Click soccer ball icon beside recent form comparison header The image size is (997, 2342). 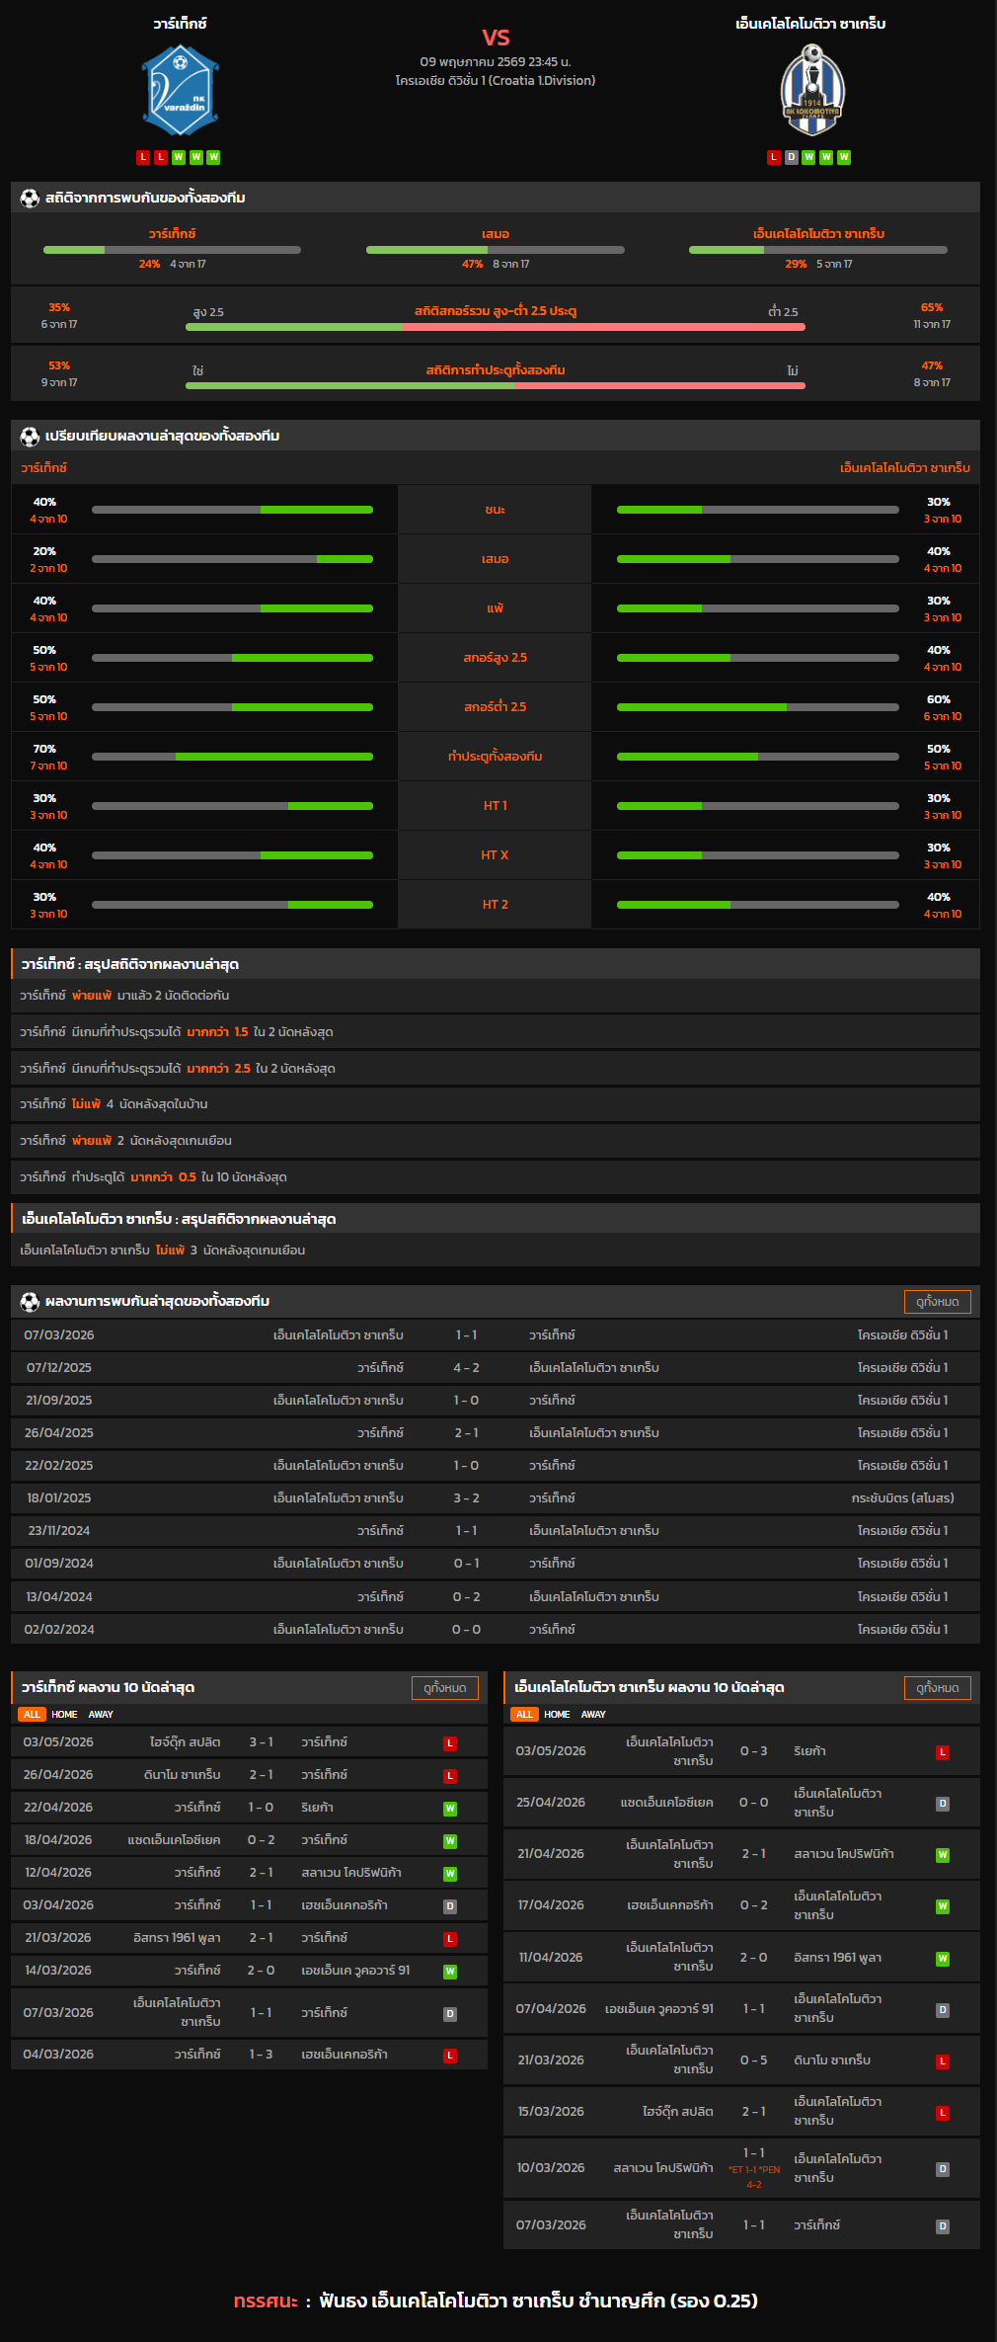pyautogui.click(x=30, y=436)
